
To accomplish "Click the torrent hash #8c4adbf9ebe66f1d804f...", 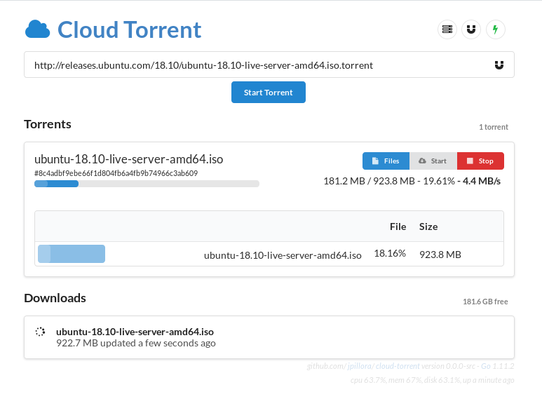I will [116, 173].
